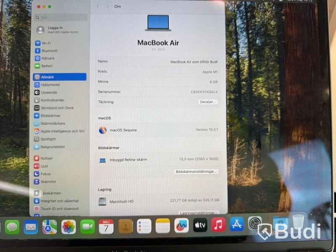Viewport: 336px width, 252px height.
Task: Click the Sök search field
Action: coord(61,18)
